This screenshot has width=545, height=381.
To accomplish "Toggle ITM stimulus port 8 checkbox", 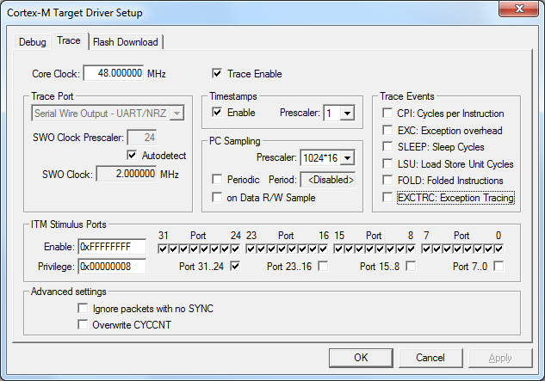I will coord(412,249).
